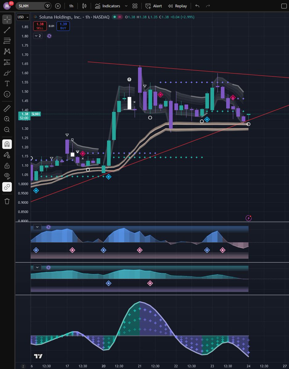Click the main chart legend refresh icon
289x369 pixels.
tap(49, 36)
